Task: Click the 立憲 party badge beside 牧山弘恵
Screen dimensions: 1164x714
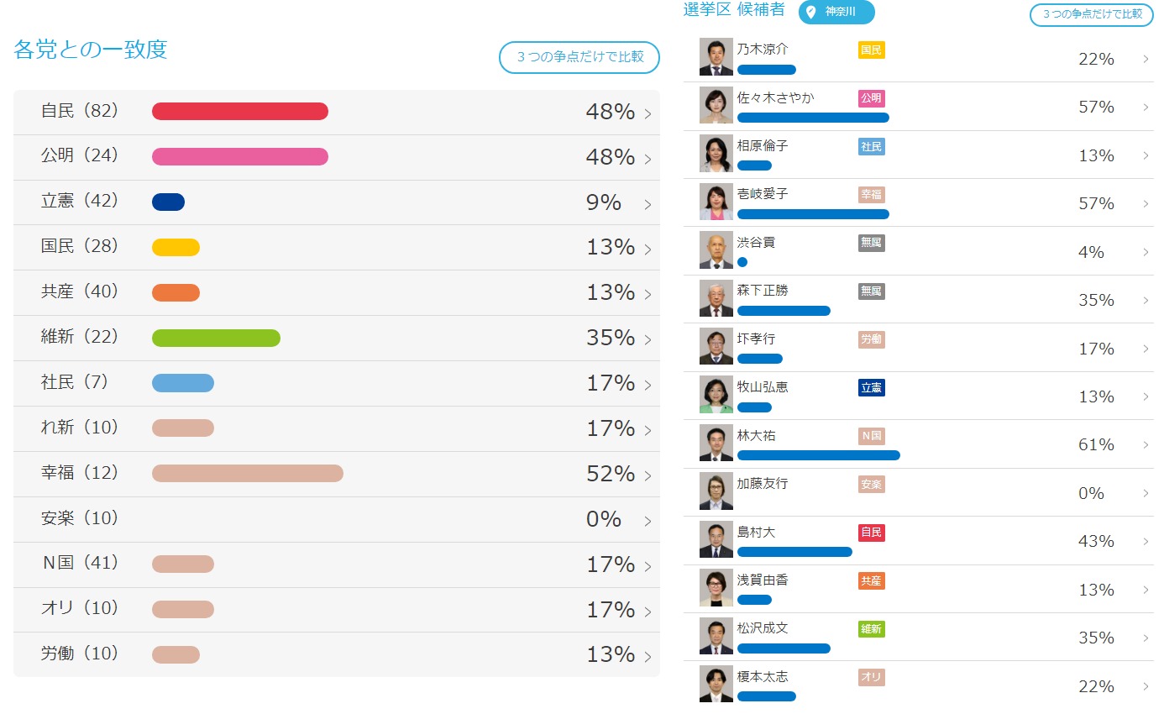Action: [871, 388]
